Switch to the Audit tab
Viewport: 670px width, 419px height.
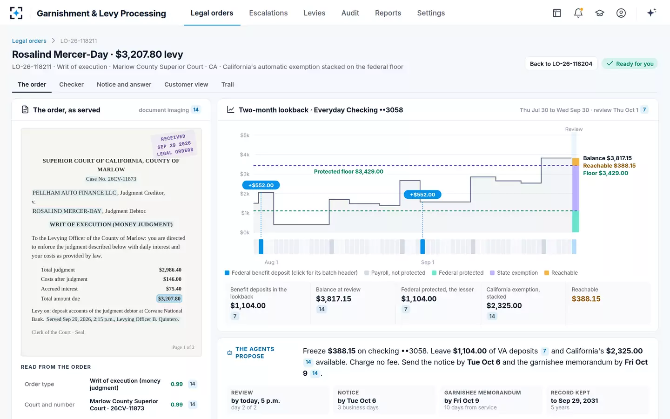pyautogui.click(x=350, y=13)
